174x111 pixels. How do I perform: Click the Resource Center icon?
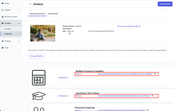coord(3,17)
